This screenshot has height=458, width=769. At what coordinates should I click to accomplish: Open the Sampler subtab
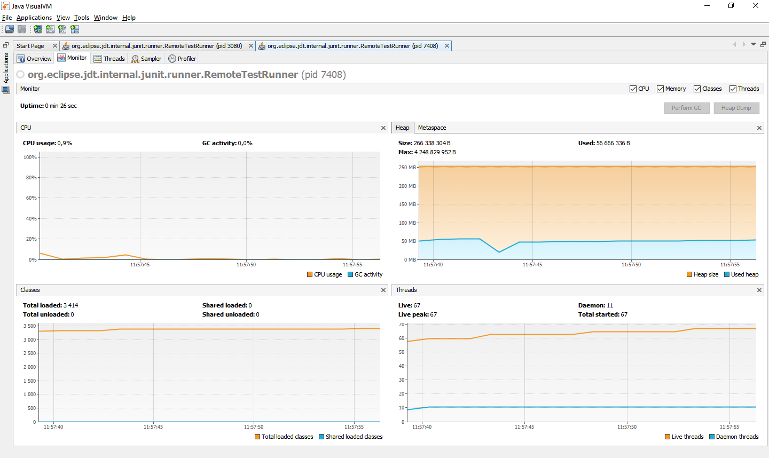146,59
